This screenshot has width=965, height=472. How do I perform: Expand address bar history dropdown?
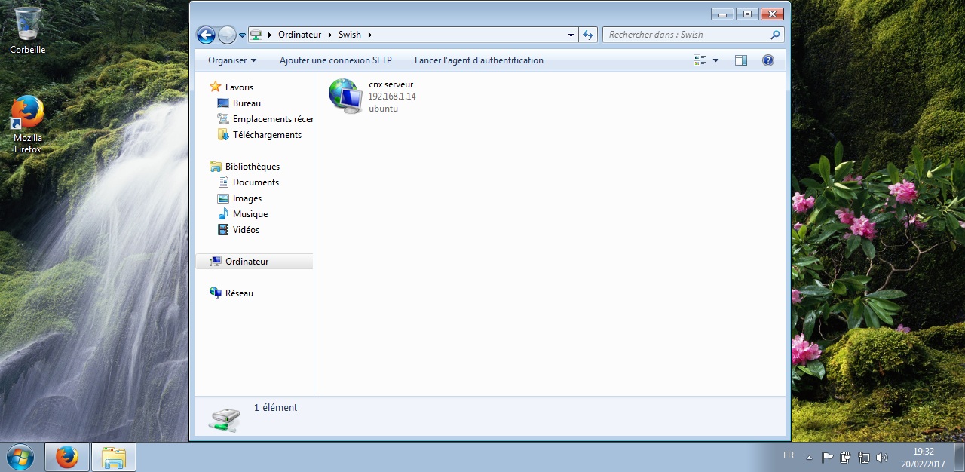tap(571, 35)
